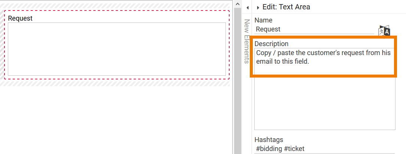
Task: Click the Edit: Text Area panel title
Action: coord(286,7)
